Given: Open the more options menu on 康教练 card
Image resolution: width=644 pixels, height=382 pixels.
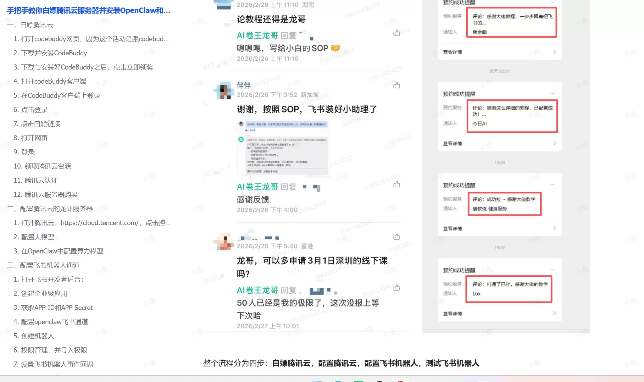Looking at the screenshot, I should tap(552, 185).
